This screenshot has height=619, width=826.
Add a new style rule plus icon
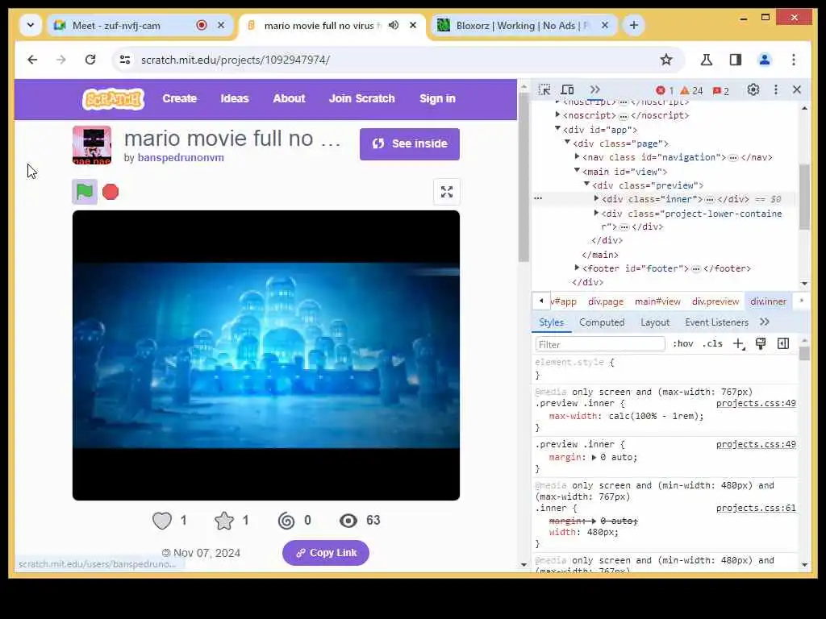[x=739, y=344]
